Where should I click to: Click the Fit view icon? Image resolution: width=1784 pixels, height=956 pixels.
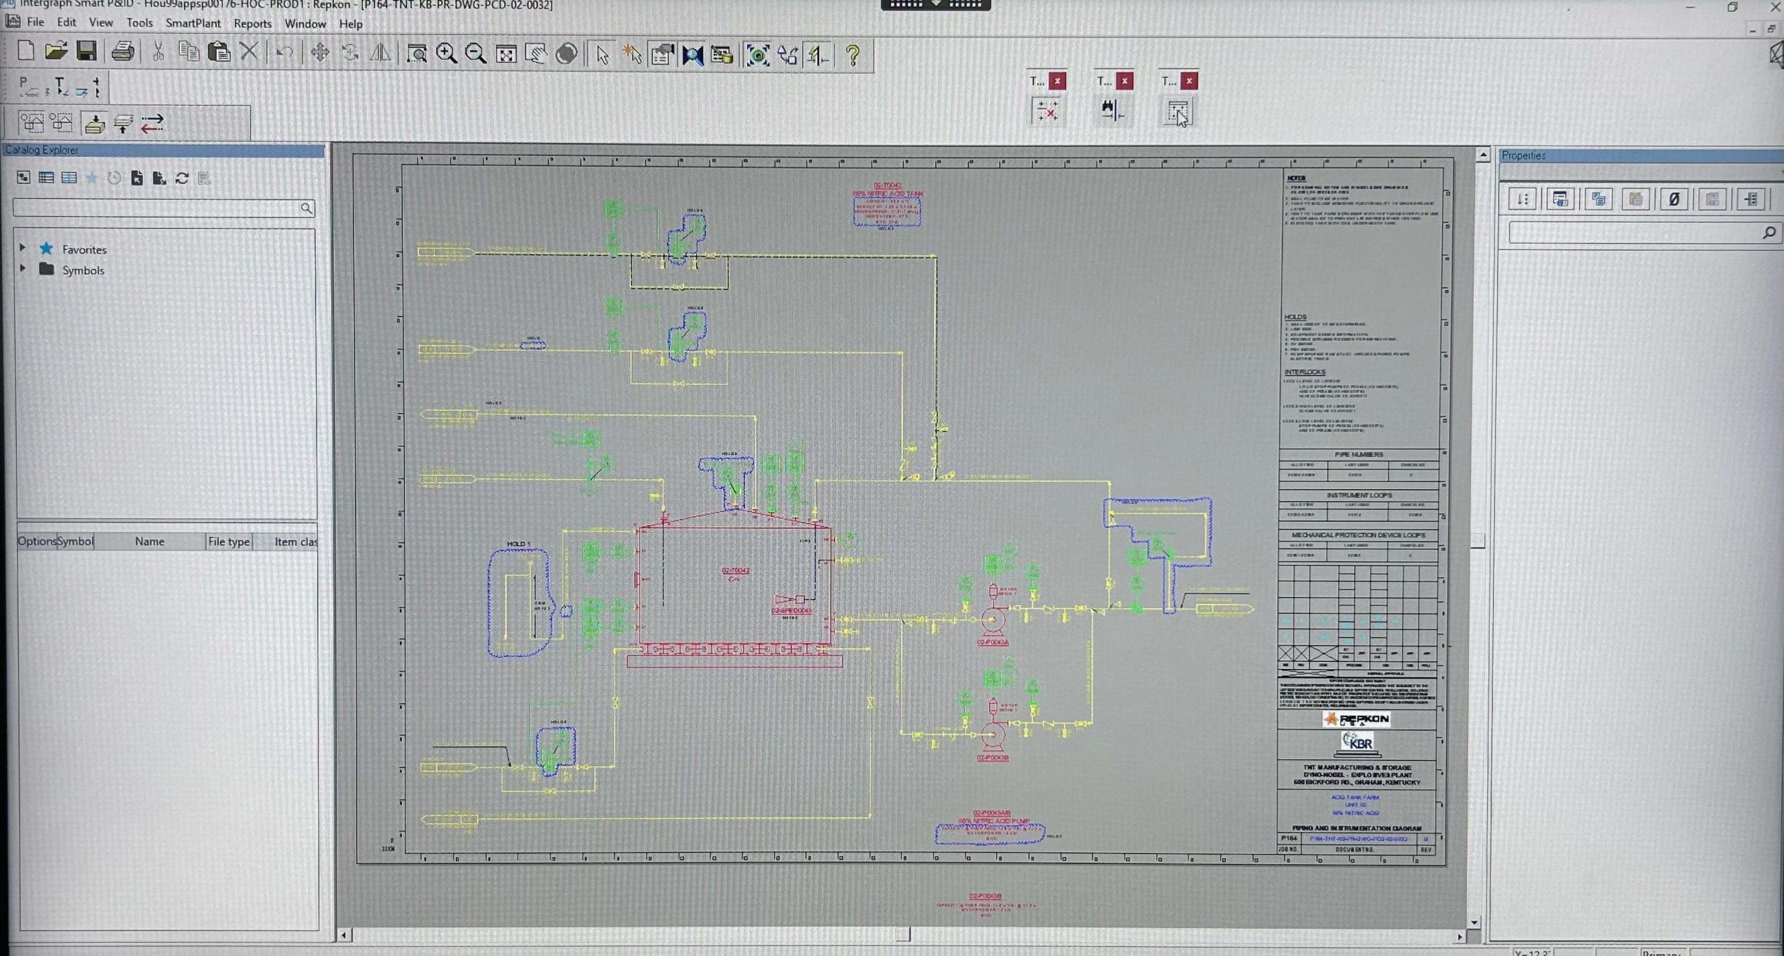[x=506, y=54]
